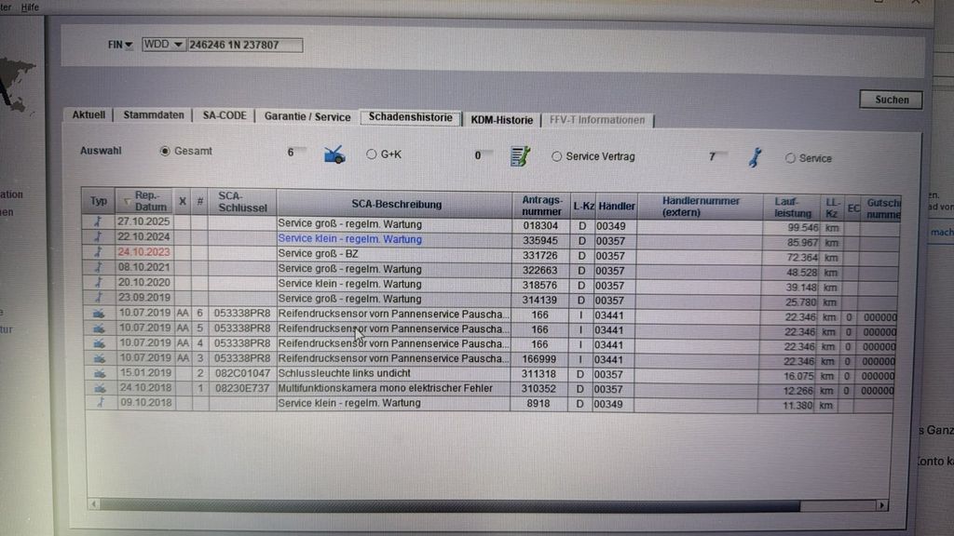Image resolution: width=954 pixels, height=536 pixels.
Task: Click wrench type icon in 27.10.2025 row
Action: [98, 221]
